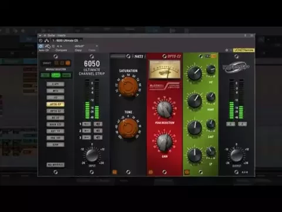Click the Auto Off automation label
The image size is (282, 212).
(43, 50)
